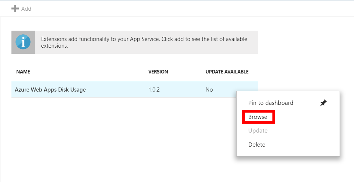Sort by the UPDATE AVAILABLE column header

pyautogui.click(x=227, y=72)
